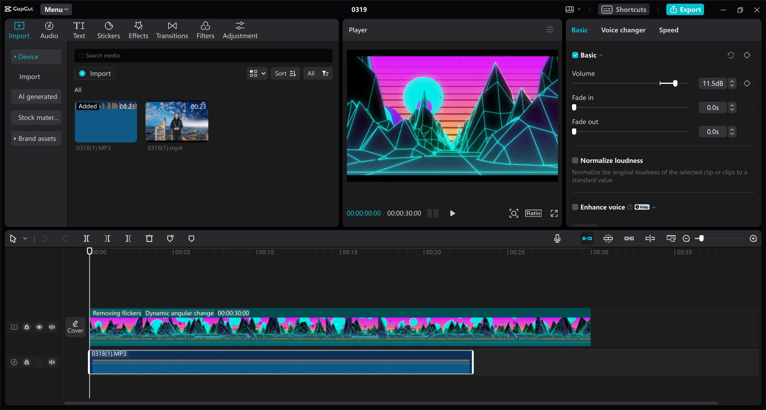766x410 pixels.
Task: Open the All media filter dropdown
Action: click(x=318, y=73)
